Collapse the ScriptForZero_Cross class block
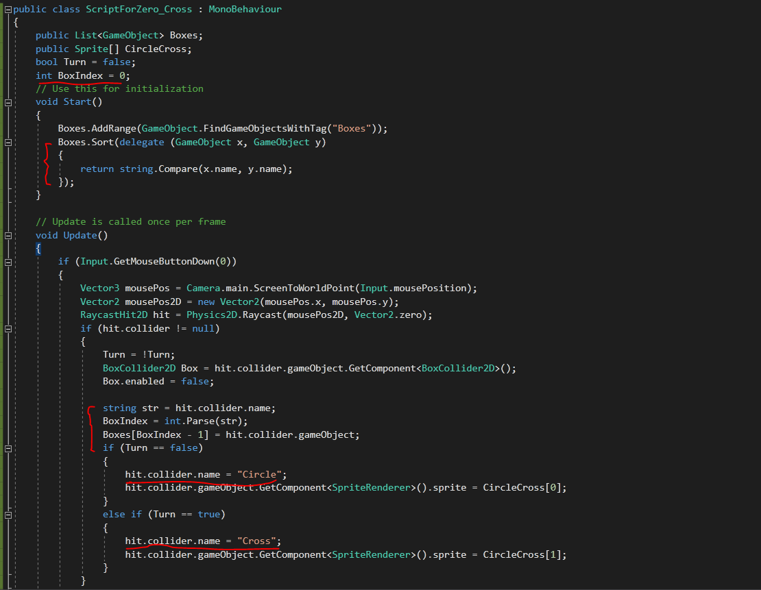 [x=8, y=9]
